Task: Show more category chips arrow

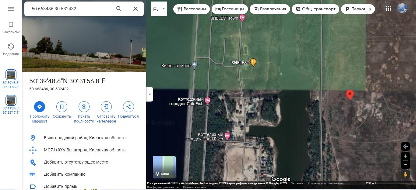Action: 370,9
